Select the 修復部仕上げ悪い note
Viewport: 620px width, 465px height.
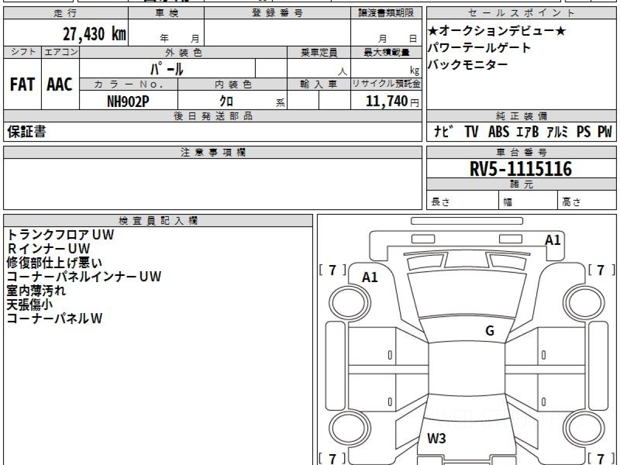coord(54,262)
